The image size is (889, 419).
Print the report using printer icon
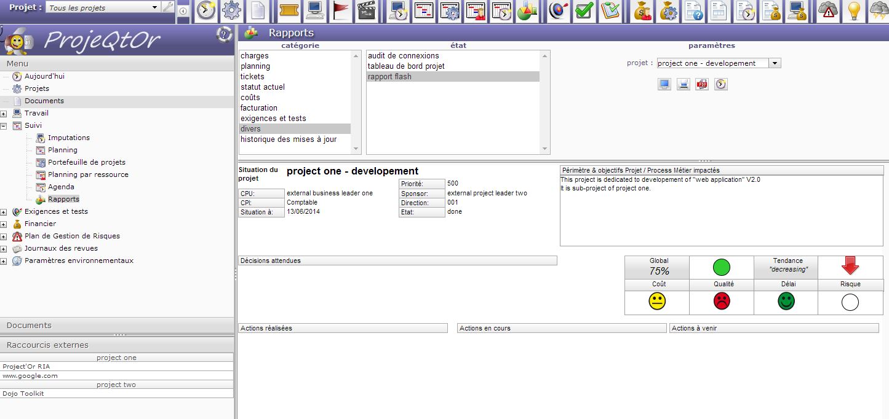(x=683, y=84)
